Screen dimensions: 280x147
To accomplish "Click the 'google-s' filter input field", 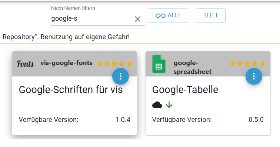I will click(x=92, y=18).
